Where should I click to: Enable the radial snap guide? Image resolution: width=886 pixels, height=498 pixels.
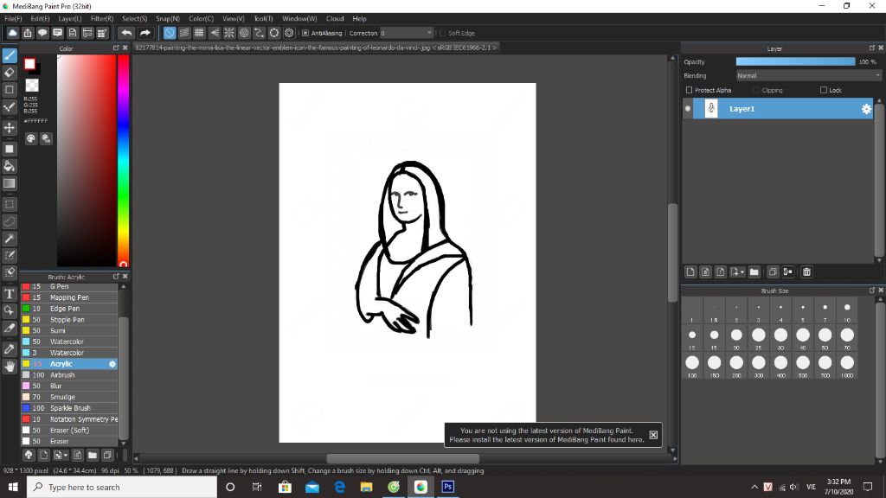pos(228,33)
